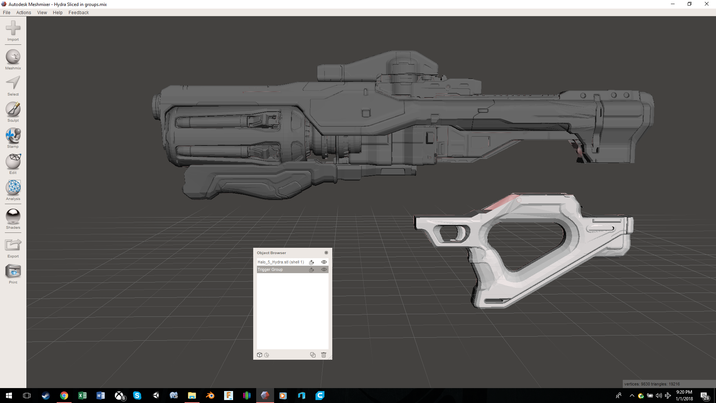Open Word from the taskbar
The height and width of the screenshot is (403, 716).
click(101, 396)
